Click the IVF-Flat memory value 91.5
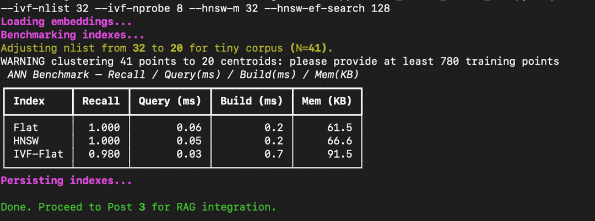The width and height of the screenshot is (595, 221). click(339, 154)
